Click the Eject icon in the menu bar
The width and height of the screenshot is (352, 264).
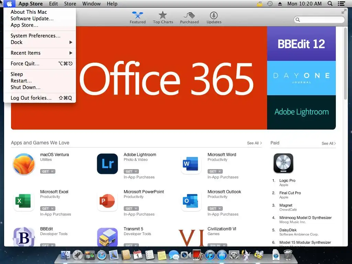(280, 4)
